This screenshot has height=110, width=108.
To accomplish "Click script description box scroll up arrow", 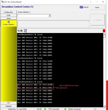I will point(88,22).
